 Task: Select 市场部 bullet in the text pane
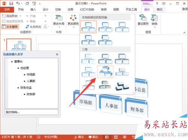(x=31, y=74)
